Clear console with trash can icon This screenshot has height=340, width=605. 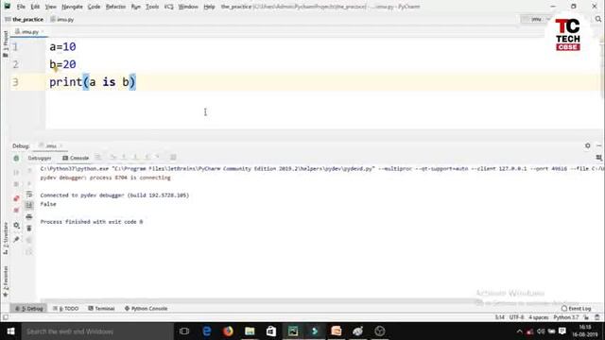[29, 229]
